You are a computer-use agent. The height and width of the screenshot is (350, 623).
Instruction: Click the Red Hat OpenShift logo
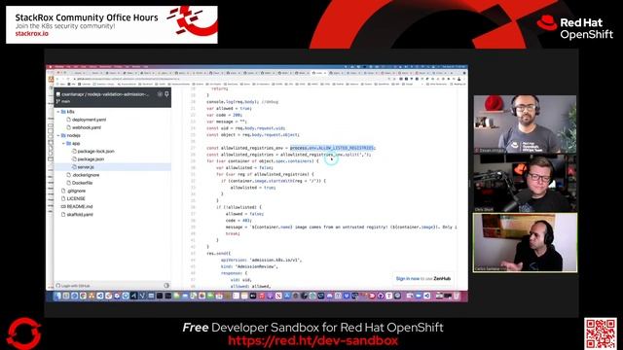click(574, 28)
